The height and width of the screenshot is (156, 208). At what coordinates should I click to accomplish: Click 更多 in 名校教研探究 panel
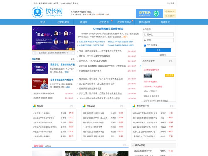171,61
